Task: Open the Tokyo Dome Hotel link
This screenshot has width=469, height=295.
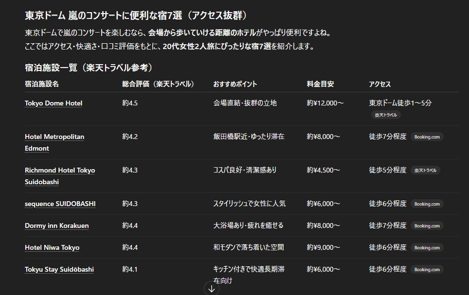Action: point(54,103)
